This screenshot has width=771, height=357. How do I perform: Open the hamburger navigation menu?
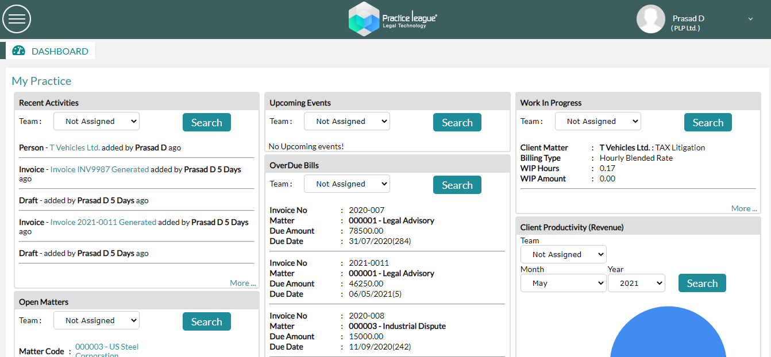click(17, 19)
